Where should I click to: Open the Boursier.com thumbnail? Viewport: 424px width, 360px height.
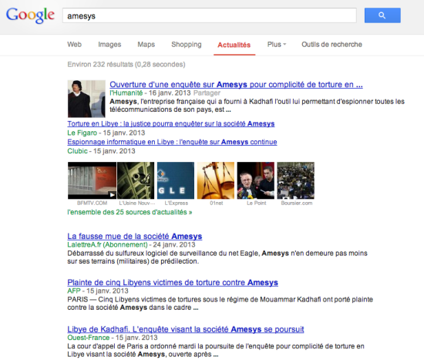click(295, 180)
